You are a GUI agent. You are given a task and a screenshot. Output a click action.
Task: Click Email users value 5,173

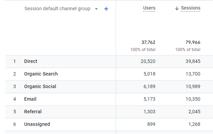click(x=149, y=99)
